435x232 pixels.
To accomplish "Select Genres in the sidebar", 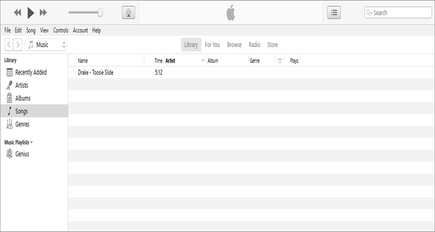I will point(34,124).
